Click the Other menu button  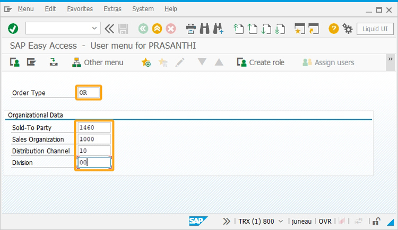(98, 63)
